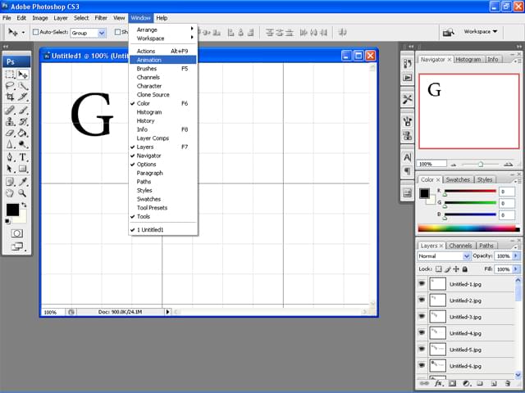The height and width of the screenshot is (393, 525).
Task: Toggle Quick Mask mode button
Action: click(x=16, y=233)
